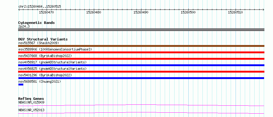Click the nsv5688581 (Chuang2021) label

(40, 81)
